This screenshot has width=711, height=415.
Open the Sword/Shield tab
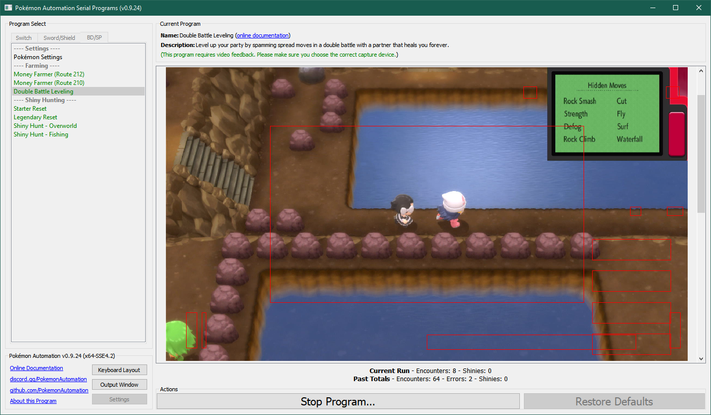pyautogui.click(x=59, y=38)
